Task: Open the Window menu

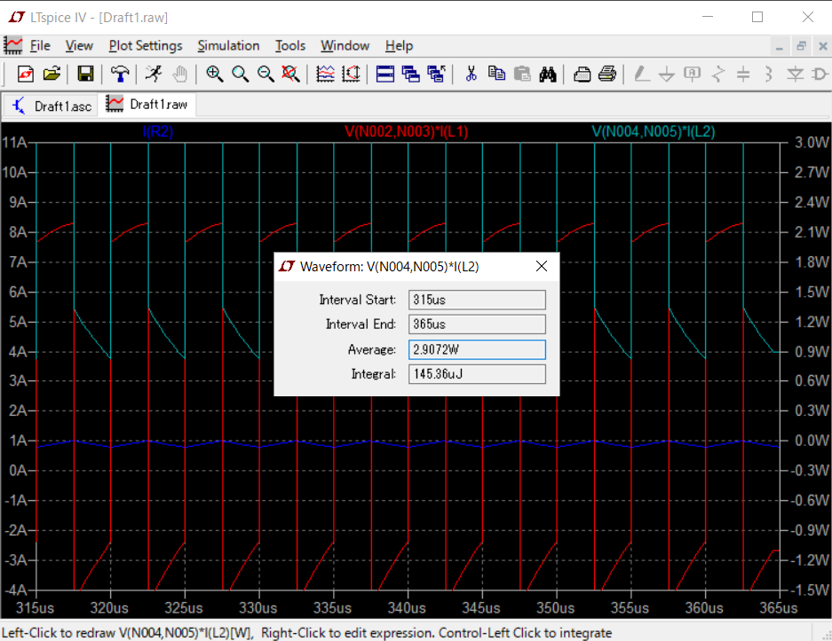Action: coord(345,46)
